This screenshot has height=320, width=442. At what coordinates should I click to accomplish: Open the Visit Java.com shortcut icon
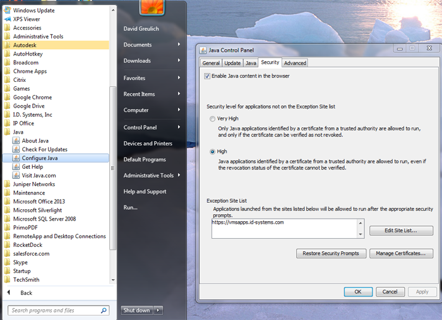coord(16,176)
